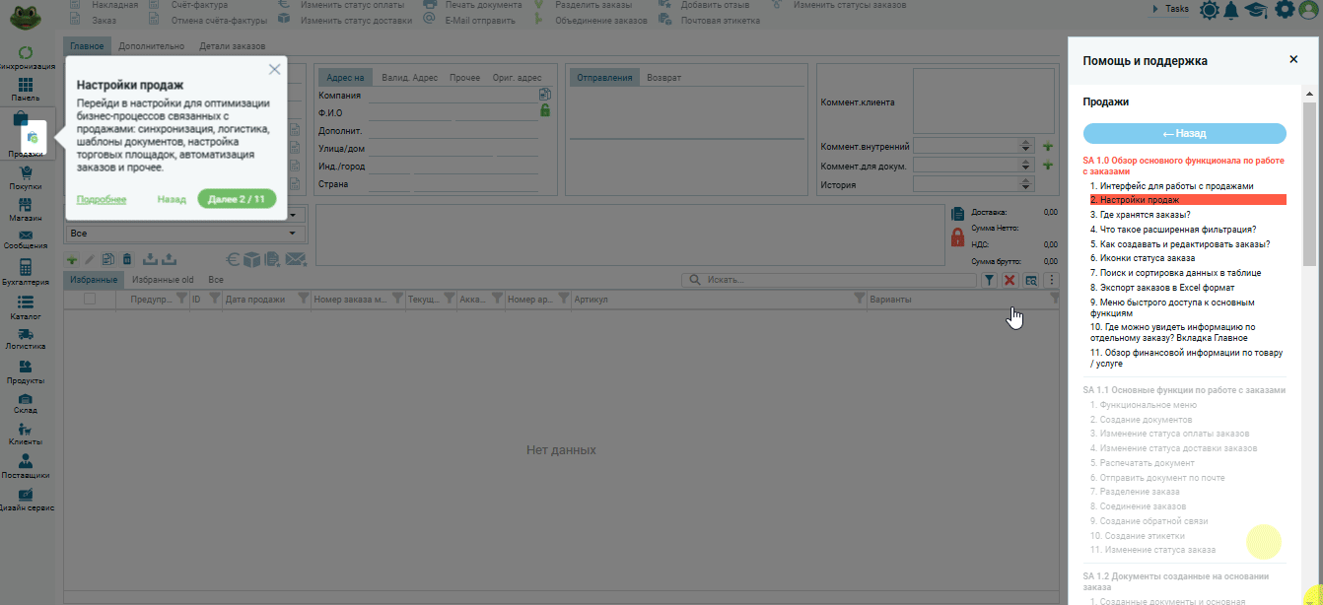Tick the select-all checkbox in table header

[90, 299]
